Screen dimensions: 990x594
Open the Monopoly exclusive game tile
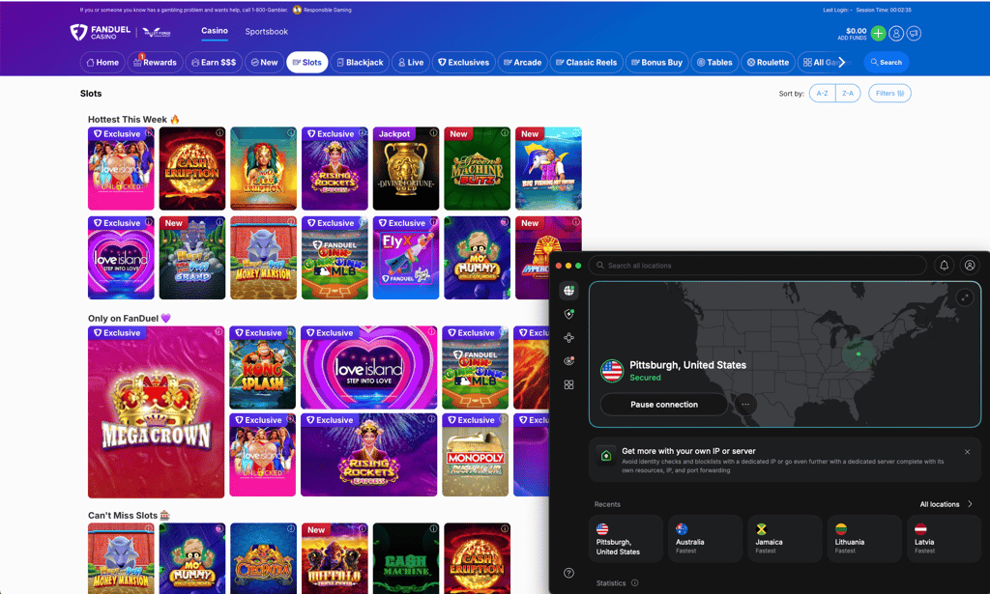coord(476,455)
